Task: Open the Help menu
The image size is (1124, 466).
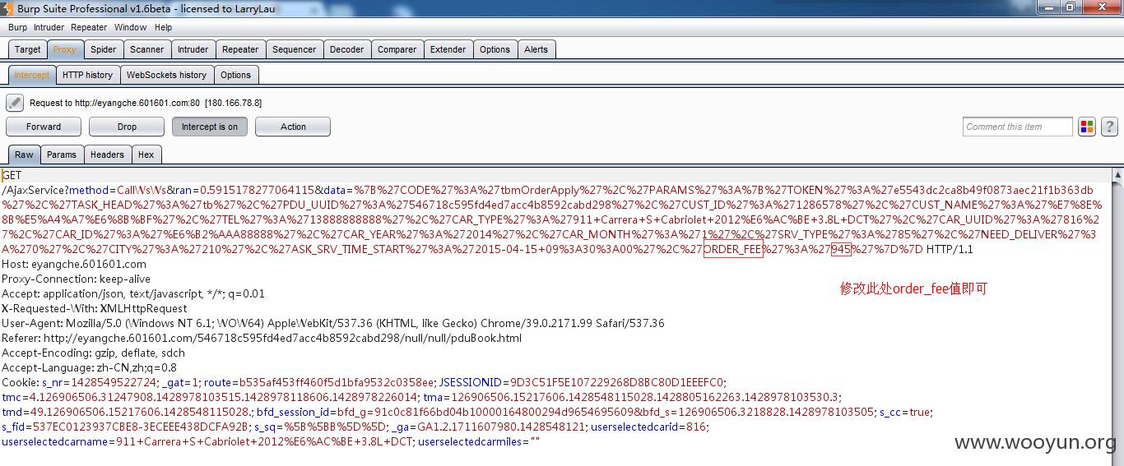Action: pyautogui.click(x=164, y=27)
